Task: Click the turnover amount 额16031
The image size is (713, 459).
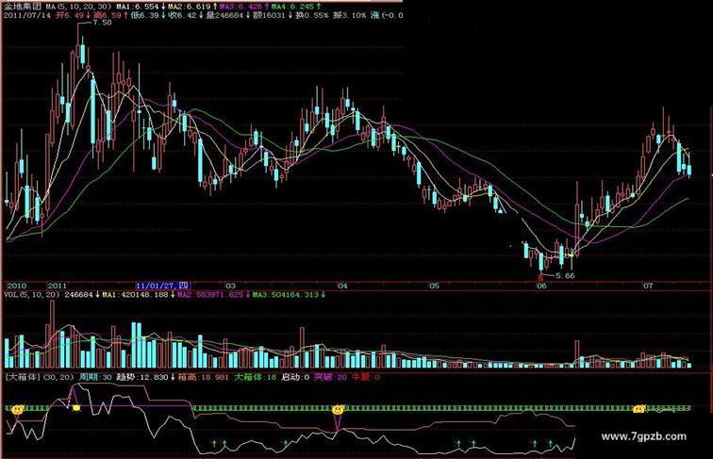Action: tap(269, 15)
